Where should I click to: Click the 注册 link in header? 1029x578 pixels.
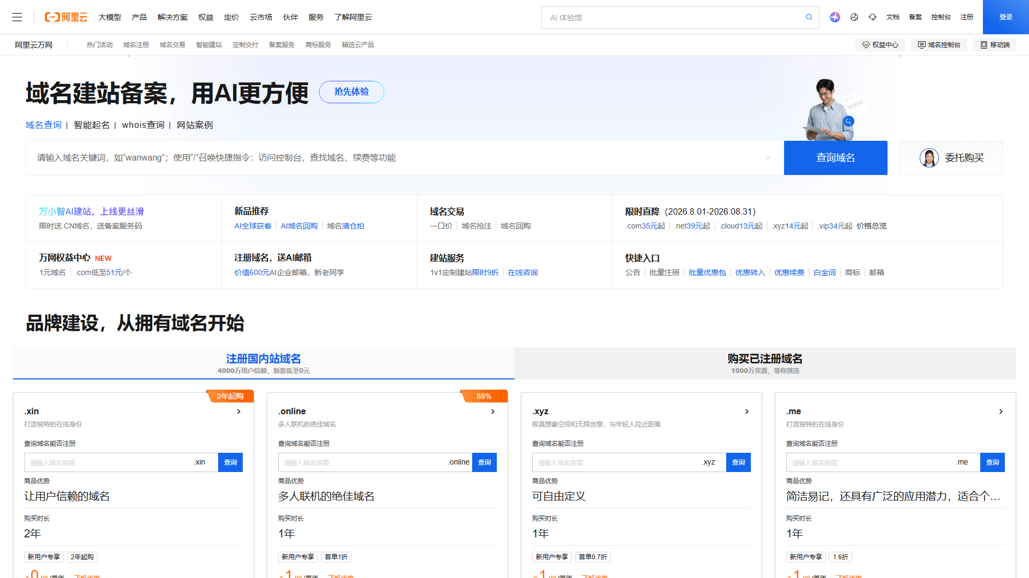pos(967,17)
